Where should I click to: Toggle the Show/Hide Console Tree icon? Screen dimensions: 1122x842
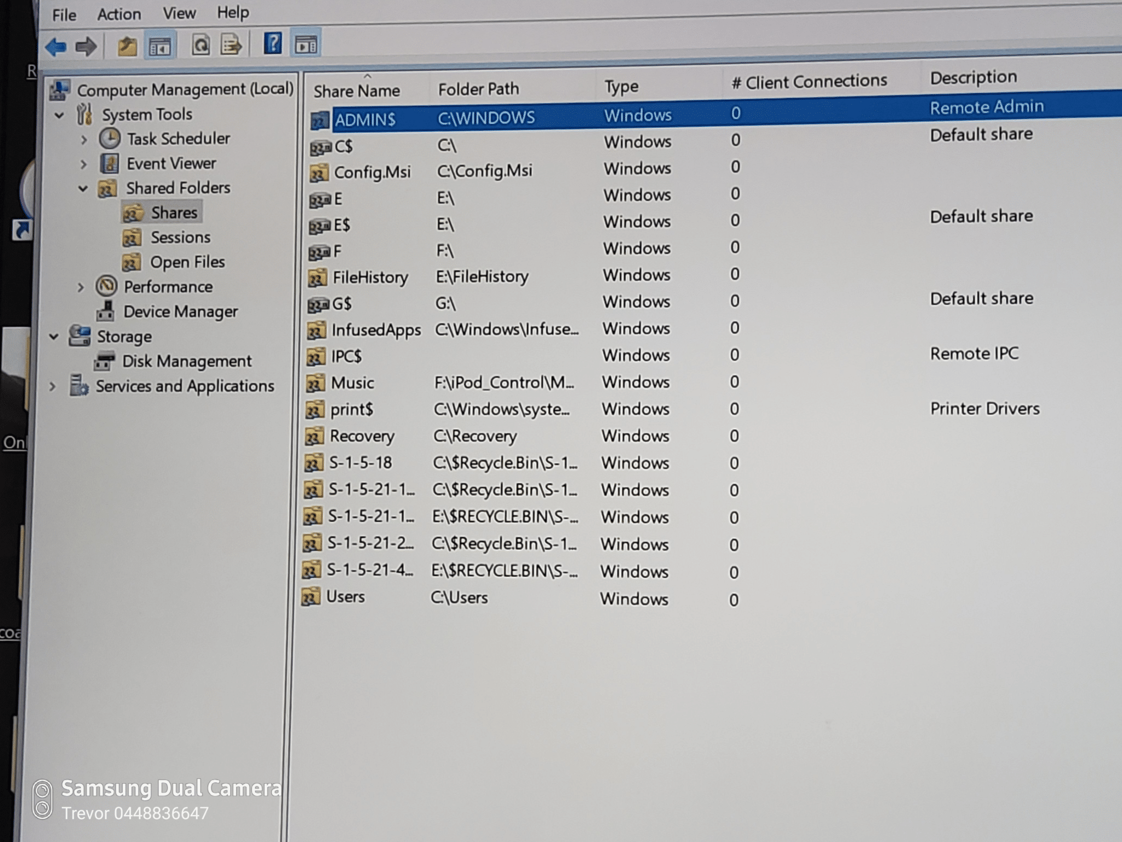[x=159, y=47]
